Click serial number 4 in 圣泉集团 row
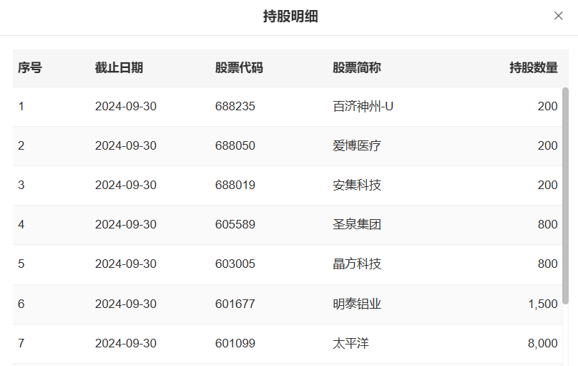 [21, 224]
